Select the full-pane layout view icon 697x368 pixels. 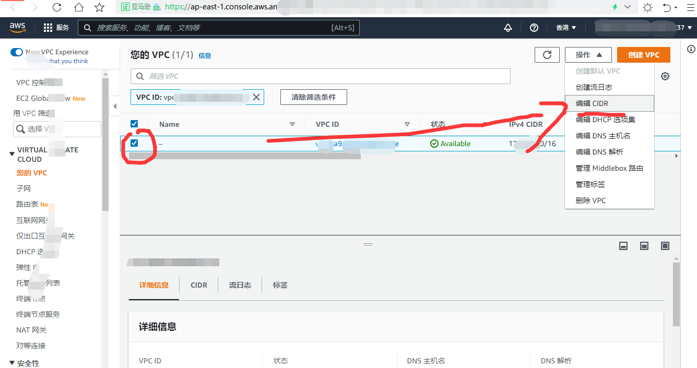pos(665,245)
